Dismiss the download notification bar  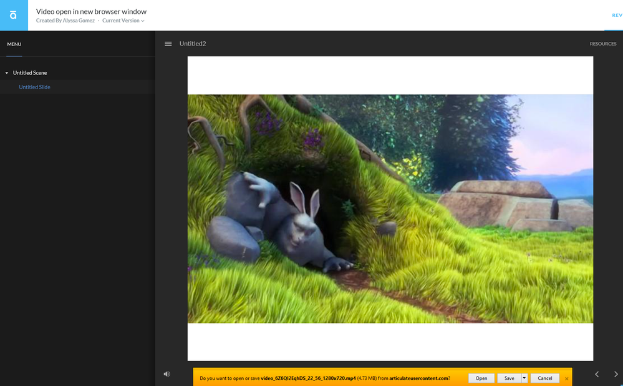[567, 379]
